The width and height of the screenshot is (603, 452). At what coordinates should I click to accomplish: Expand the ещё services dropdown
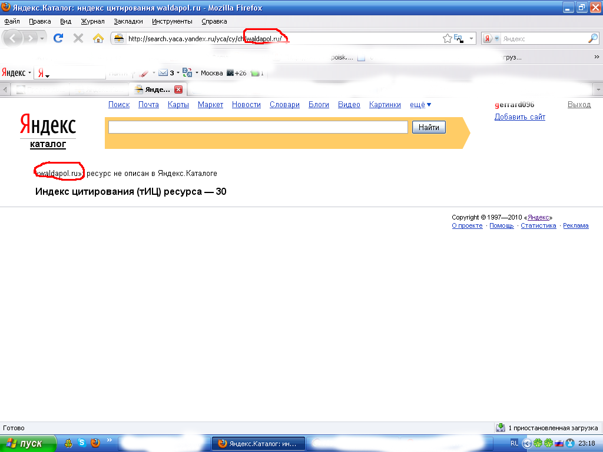point(420,105)
